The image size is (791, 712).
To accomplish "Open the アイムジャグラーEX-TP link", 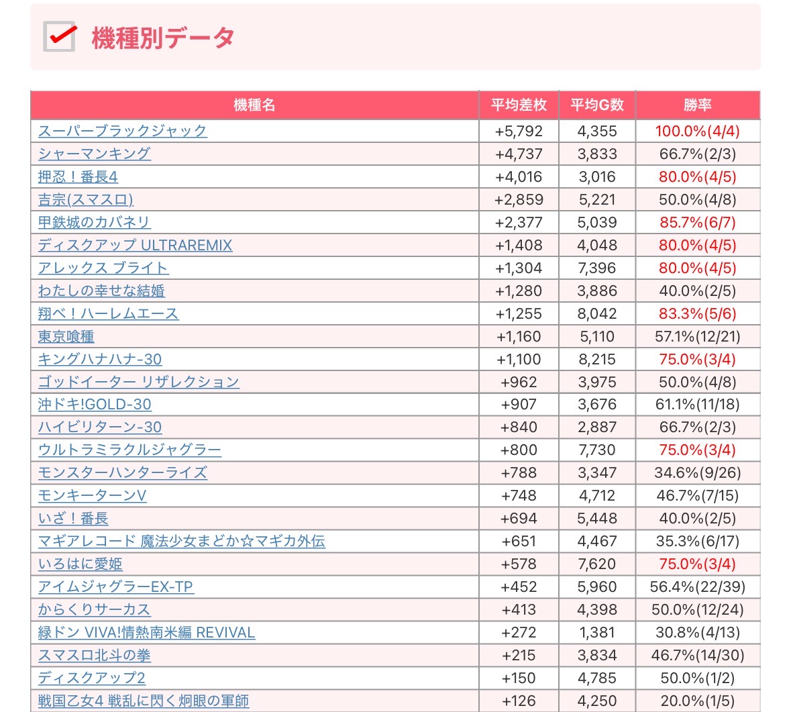I will tap(116, 587).
